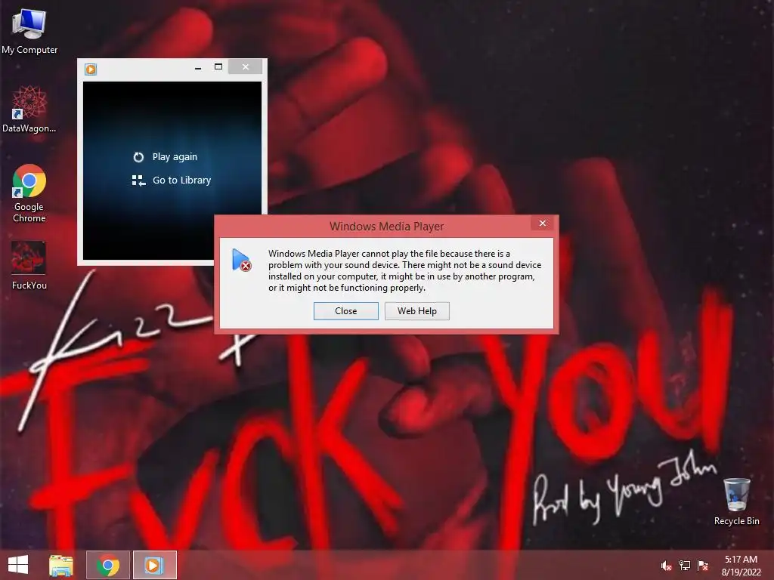Click the error icon in the dialog
774x580 pixels.
coord(241,260)
